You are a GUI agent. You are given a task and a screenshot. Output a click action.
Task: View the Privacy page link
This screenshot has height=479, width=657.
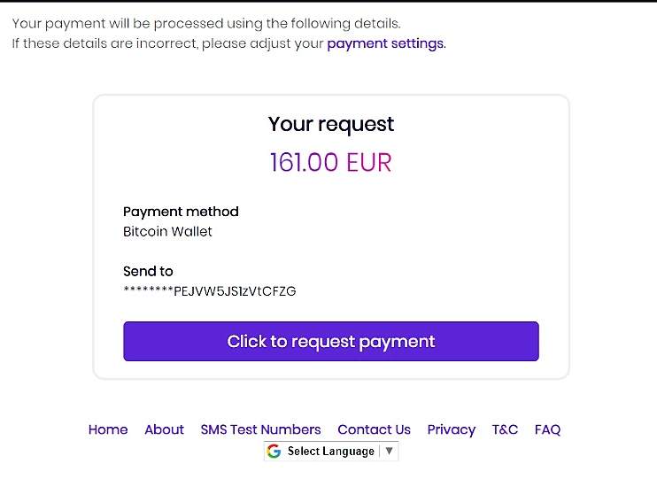pos(451,429)
